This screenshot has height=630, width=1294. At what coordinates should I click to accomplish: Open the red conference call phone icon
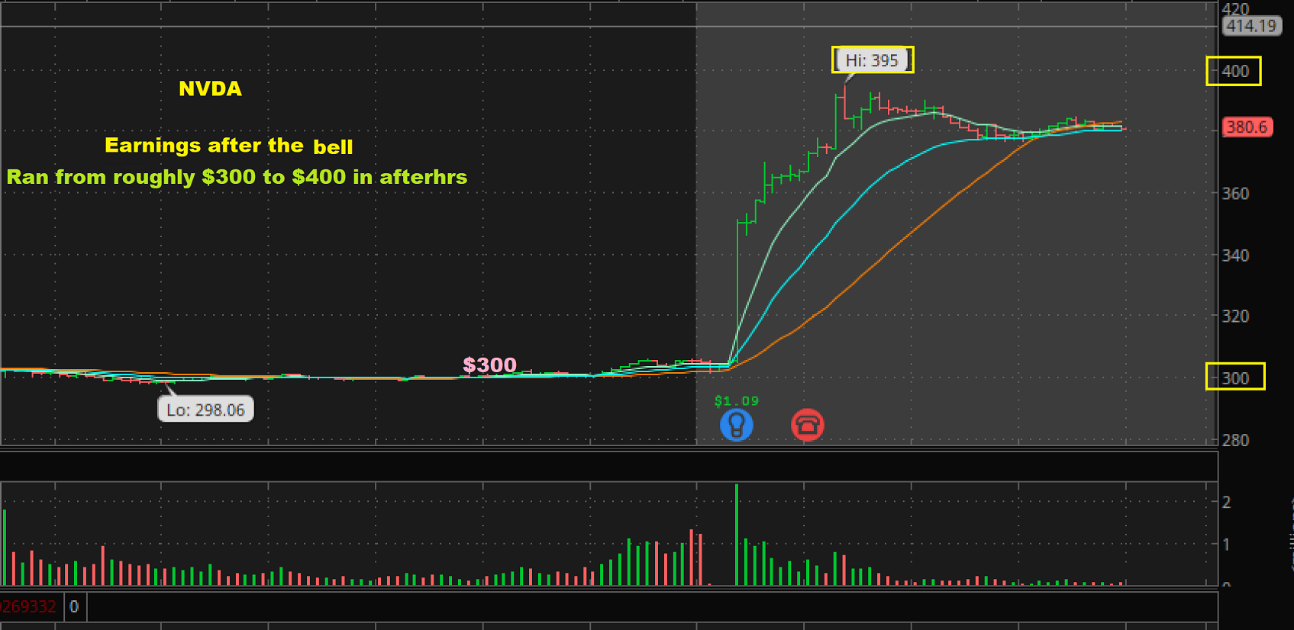tap(807, 425)
